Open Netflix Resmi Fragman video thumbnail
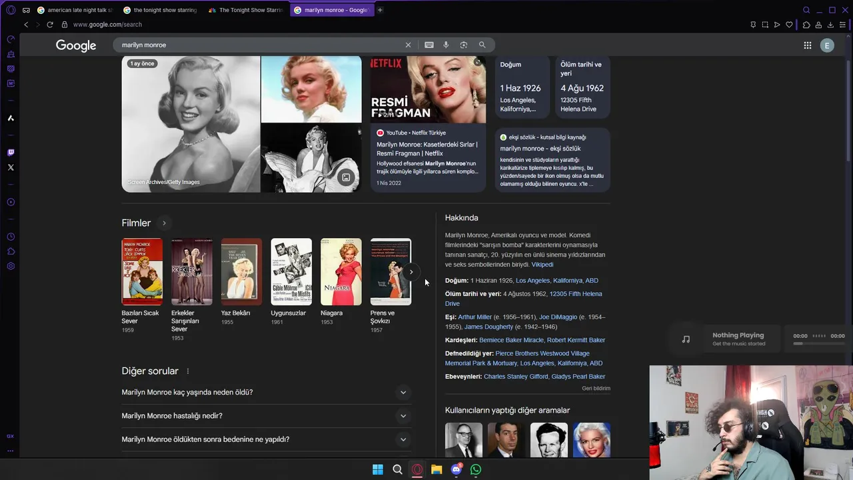 [428, 89]
